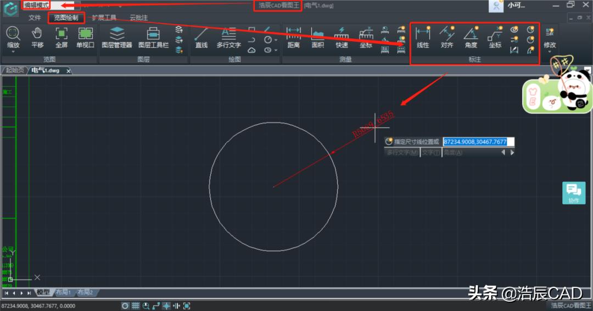The image size is (593, 311).
Task: Click the app logo at top-left
Action: pyautogui.click(x=10, y=8)
